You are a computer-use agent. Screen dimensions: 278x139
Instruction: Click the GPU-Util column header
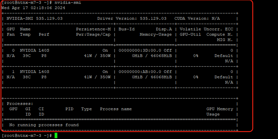click(190, 34)
